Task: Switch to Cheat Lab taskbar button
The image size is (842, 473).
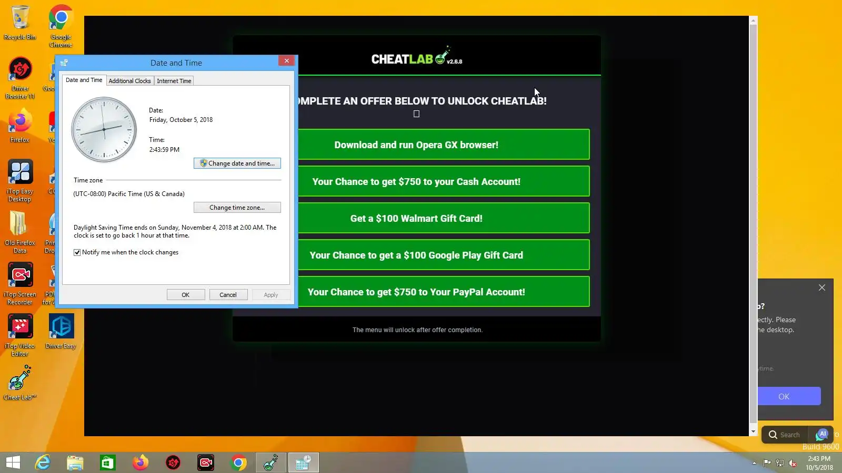Action: [x=271, y=462]
